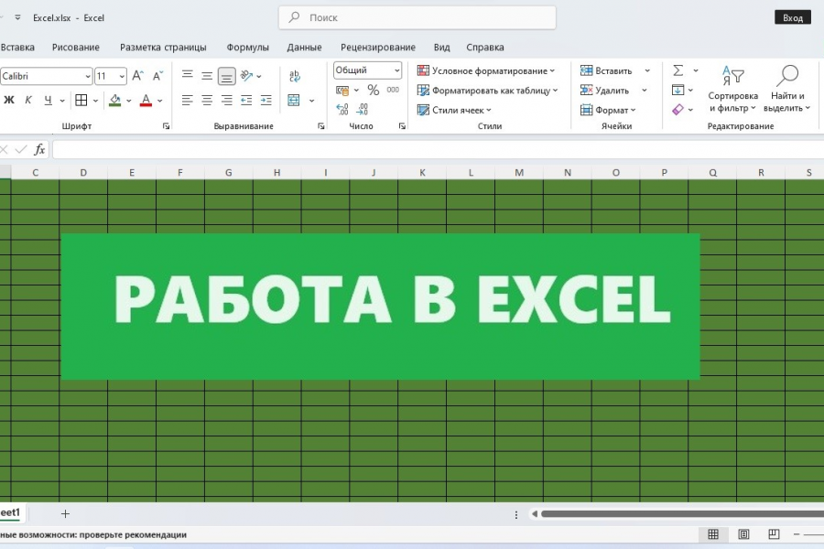Open the Общий number format dropdown
The height and width of the screenshot is (549, 824).
(367, 70)
